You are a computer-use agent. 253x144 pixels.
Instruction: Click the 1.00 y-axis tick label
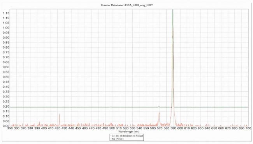pos(6,28)
